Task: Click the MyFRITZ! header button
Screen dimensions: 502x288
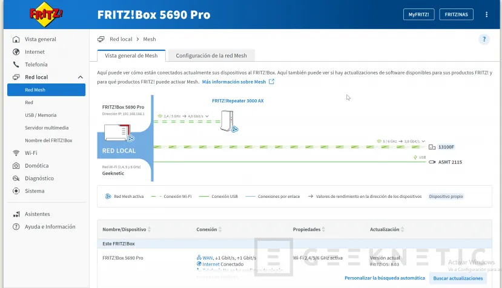Action: pos(419,15)
